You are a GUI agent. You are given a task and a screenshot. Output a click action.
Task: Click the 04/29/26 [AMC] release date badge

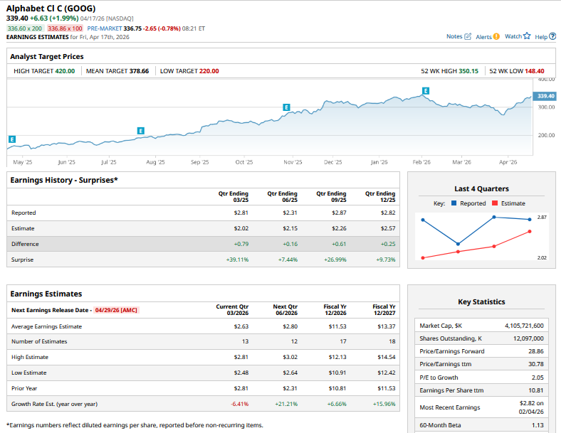coord(115,310)
